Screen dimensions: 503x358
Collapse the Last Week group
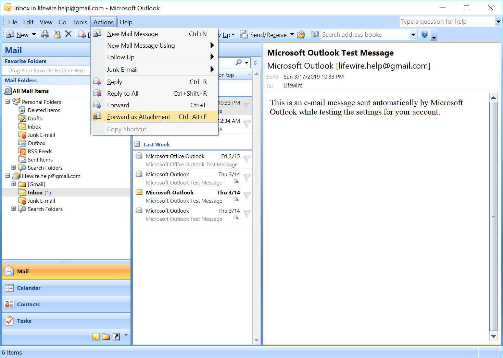pyautogui.click(x=137, y=144)
